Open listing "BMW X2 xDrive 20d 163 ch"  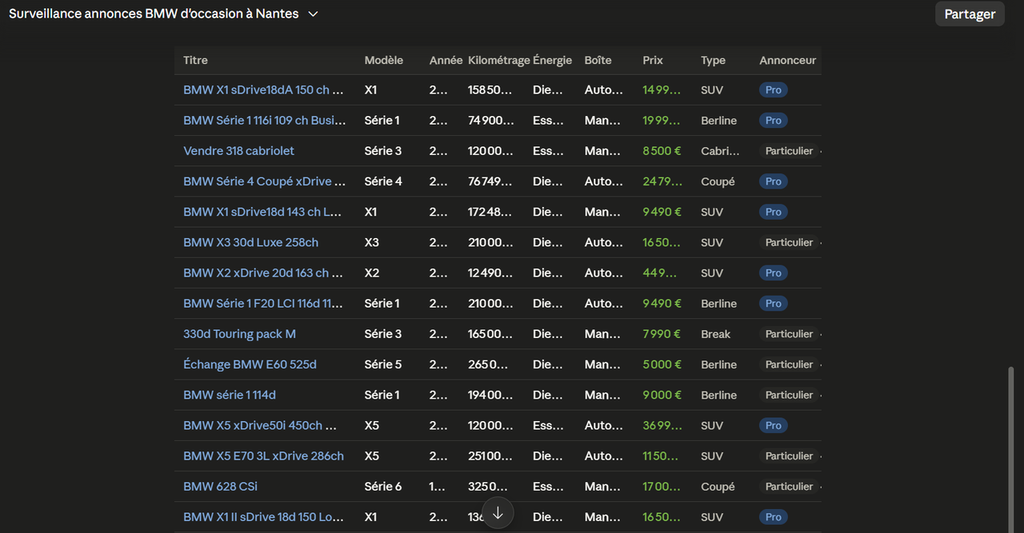[x=263, y=272]
